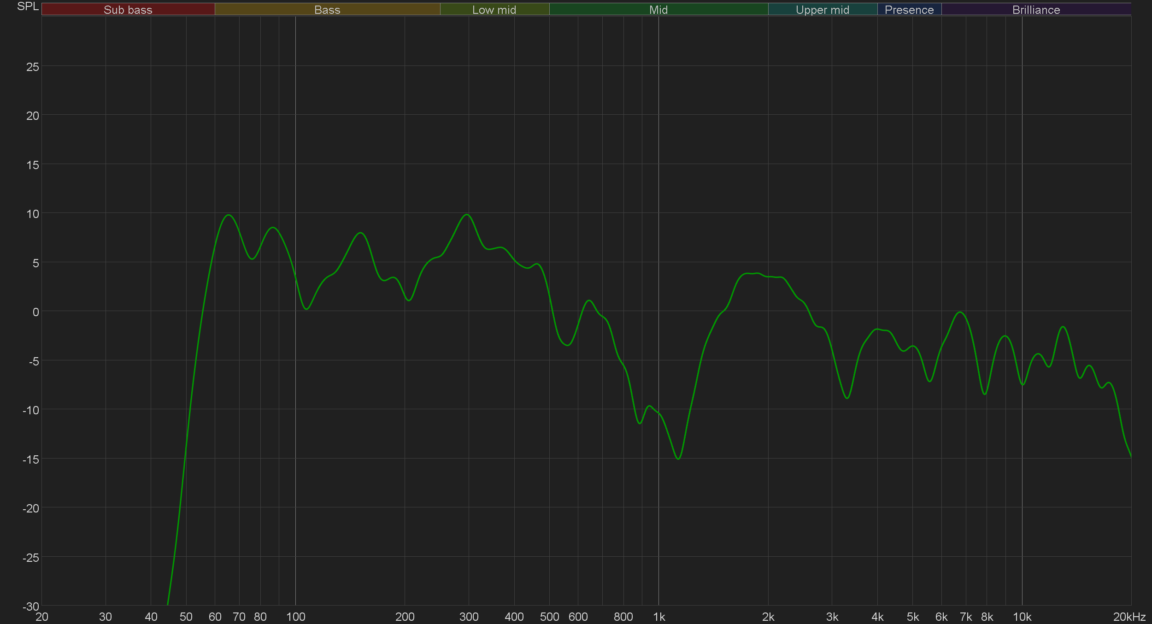1152x624 pixels.
Task: Click the SPL axis label
Action: point(28,6)
